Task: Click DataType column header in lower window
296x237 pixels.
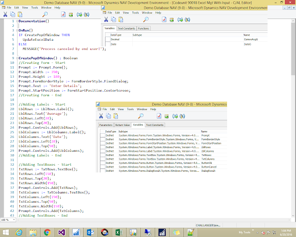Action: [x=111, y=131]
